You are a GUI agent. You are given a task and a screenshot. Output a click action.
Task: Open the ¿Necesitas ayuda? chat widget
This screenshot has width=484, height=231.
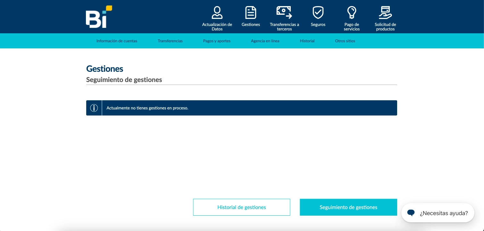[x=444, y=213]
